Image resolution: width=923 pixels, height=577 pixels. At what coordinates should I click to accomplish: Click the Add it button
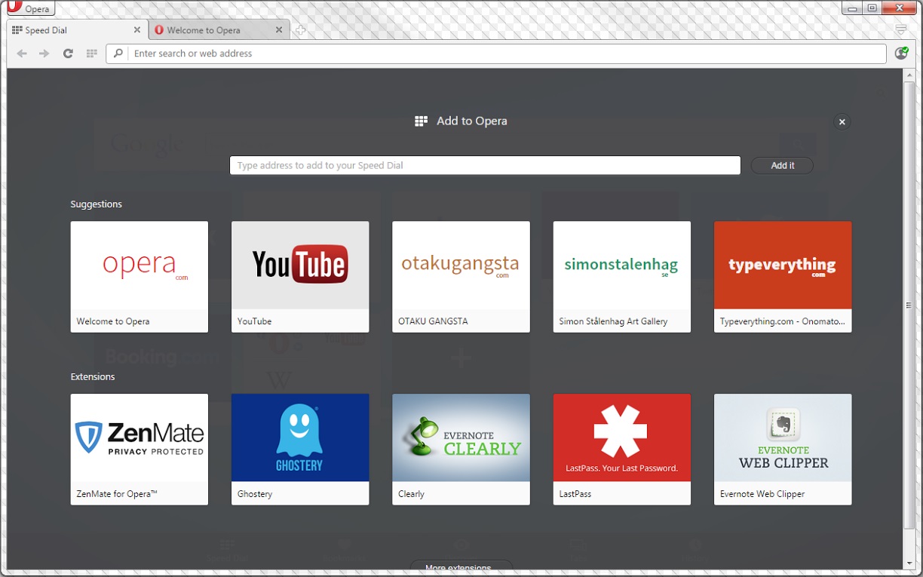click(782, 165)
